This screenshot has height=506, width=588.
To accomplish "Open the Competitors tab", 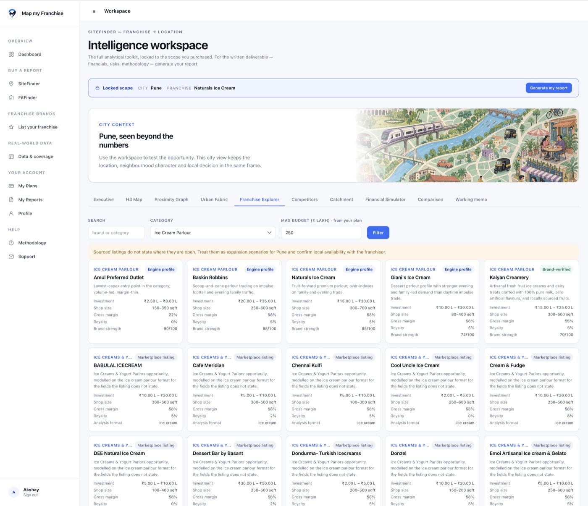I will [x=304, y=199].
